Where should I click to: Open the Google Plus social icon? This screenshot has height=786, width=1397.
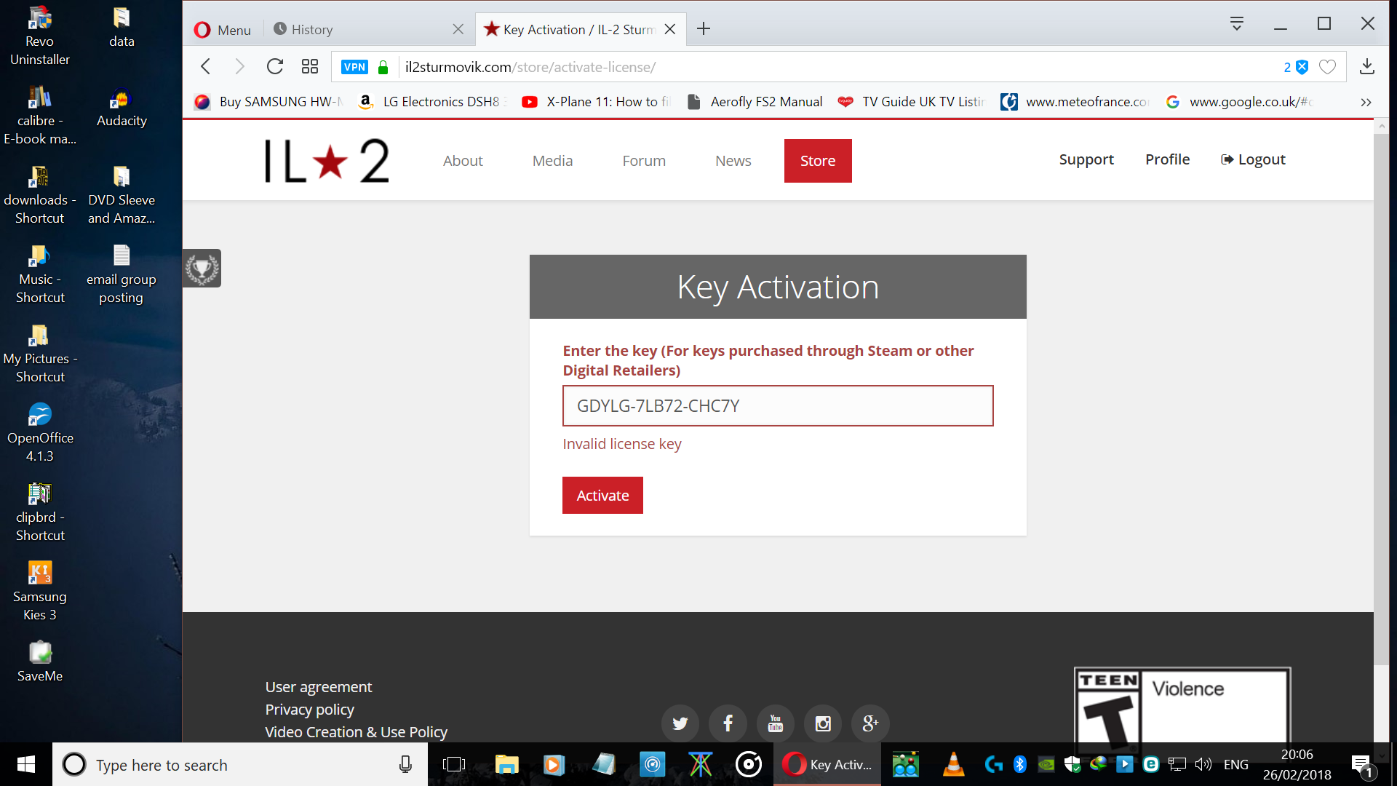pos(870,723)
